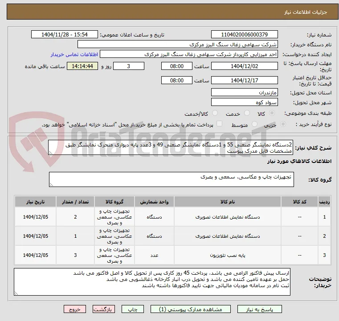Select row 2 item دستگاه نمایش اطلاعات تصویری

pyautogui.click(x=228, y=236)
